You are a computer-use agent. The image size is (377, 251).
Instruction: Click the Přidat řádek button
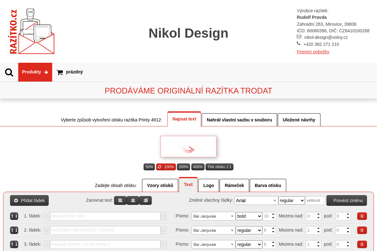(x=30, y=200)
